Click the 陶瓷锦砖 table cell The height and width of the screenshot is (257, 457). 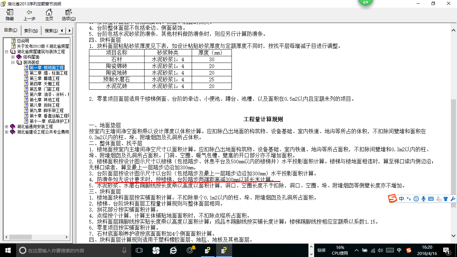[116, 66]
